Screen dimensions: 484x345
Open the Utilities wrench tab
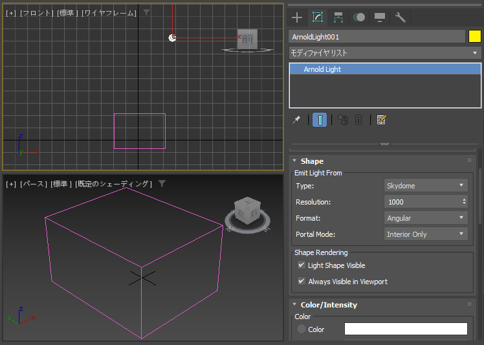click(401, 17)
